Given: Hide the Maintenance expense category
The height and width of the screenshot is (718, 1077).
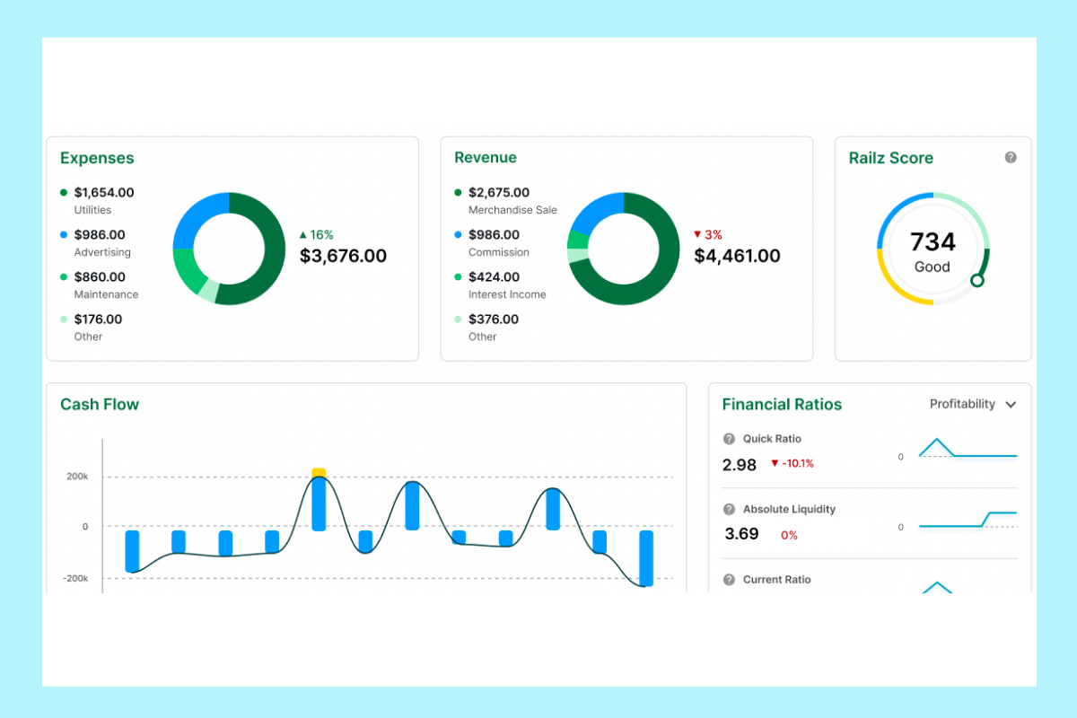Looking at the screenshot, I should pyautogui.click(x=63, y=276).
